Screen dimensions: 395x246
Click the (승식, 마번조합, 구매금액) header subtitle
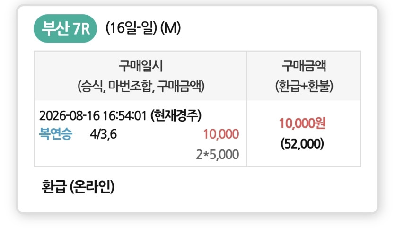141,86
